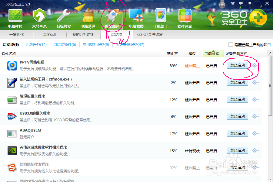Click USB3.0 program icon
The width and height of the screenshot is (273, 182).
point(12,116)
